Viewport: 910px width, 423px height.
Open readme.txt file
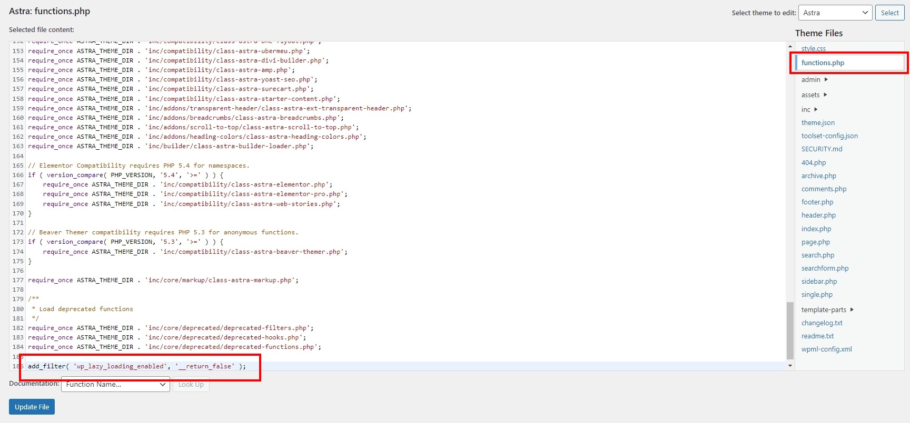[817, 336]
